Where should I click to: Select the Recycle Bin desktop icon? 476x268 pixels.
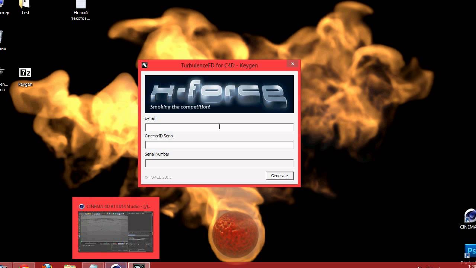click(1, 41)
